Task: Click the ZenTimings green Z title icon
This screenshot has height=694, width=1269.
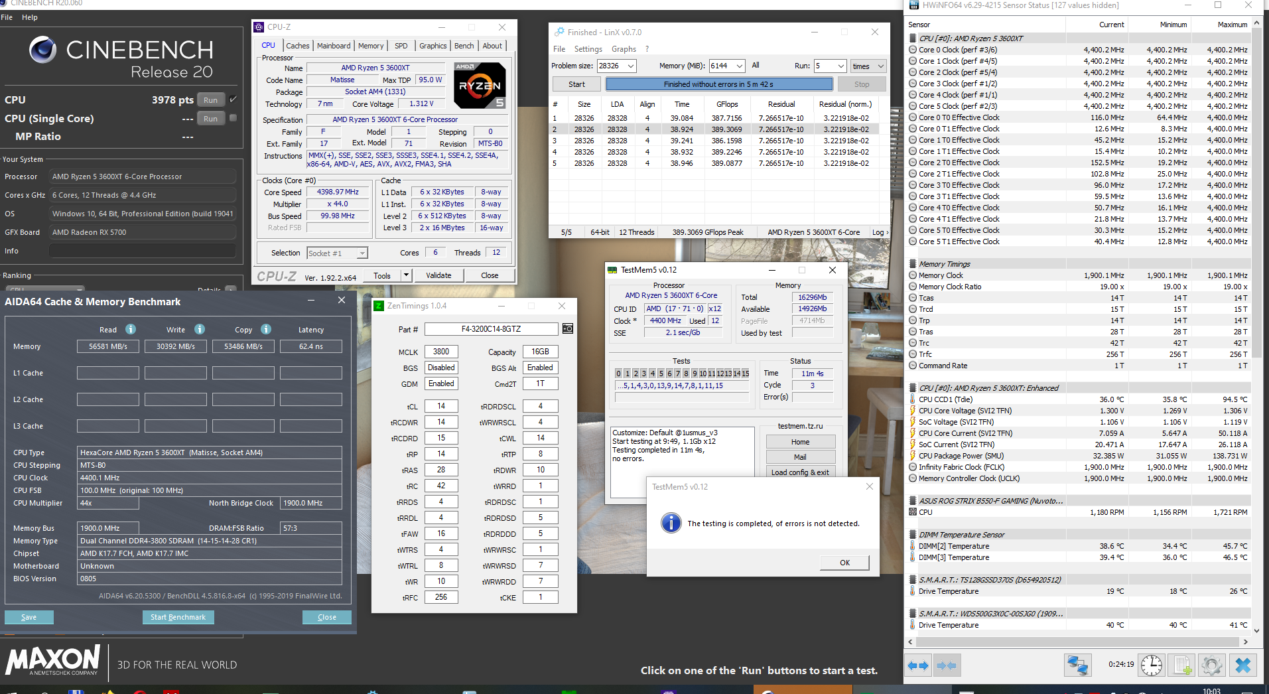Action: coord(379,306)
